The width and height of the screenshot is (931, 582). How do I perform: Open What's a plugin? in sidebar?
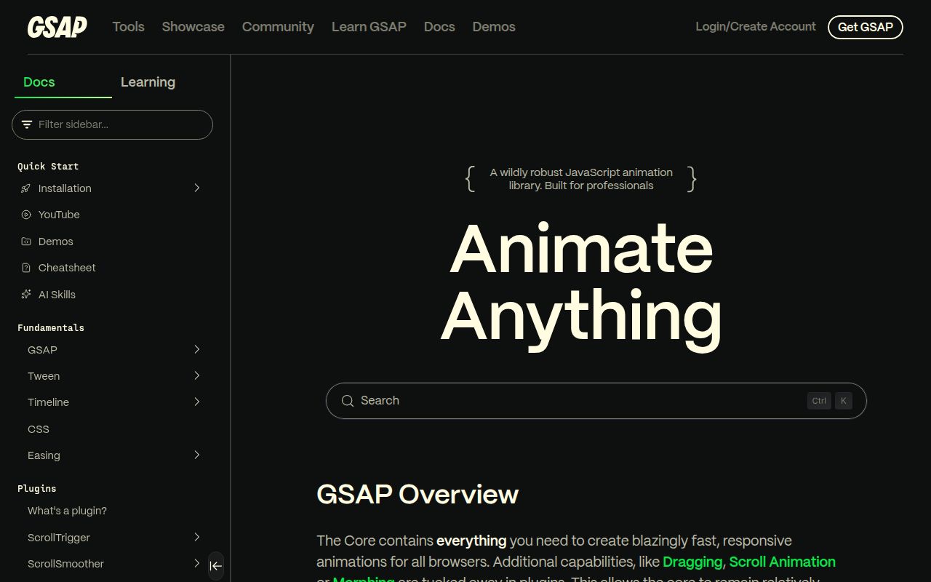point(67,511)
